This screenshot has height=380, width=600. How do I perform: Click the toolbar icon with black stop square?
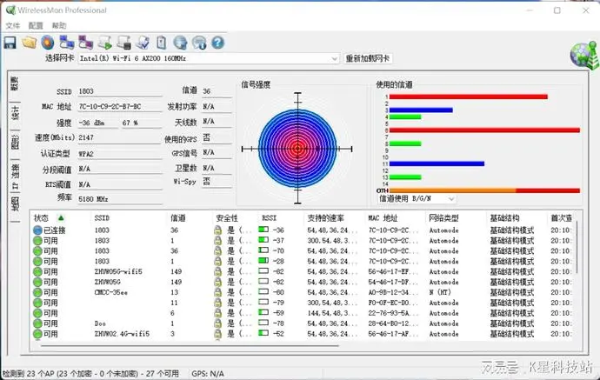click(124, 43)
